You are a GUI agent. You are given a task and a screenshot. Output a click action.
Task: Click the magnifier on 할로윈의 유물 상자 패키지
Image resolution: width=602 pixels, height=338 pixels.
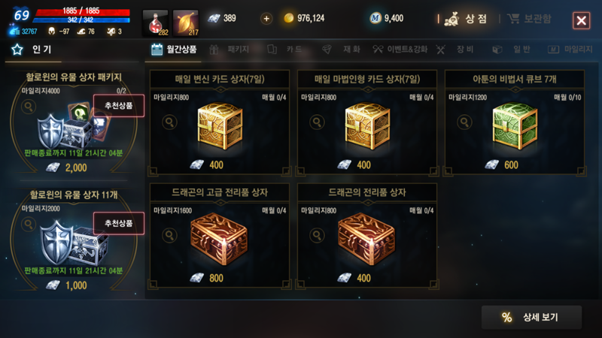pos(29,107)
